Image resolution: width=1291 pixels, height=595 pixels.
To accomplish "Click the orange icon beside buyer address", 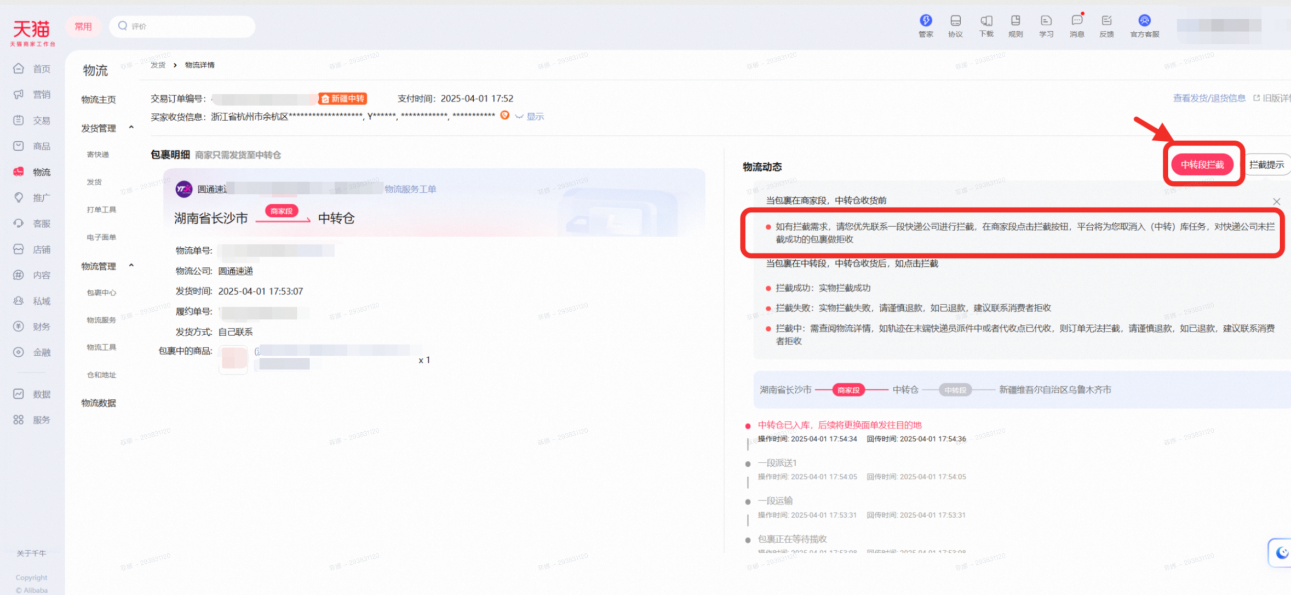I will coord(504,115).
